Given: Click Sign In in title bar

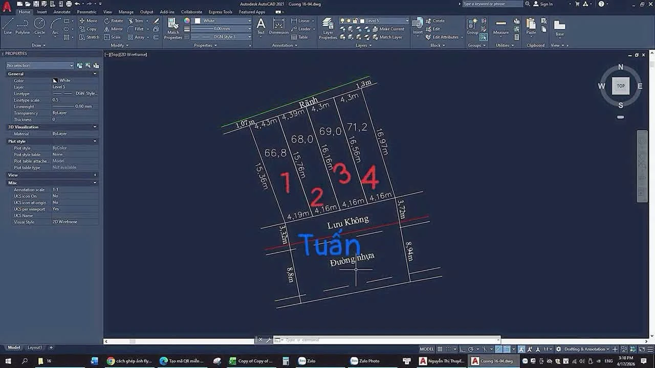Looking at the screenshot, I should [543, 4].
